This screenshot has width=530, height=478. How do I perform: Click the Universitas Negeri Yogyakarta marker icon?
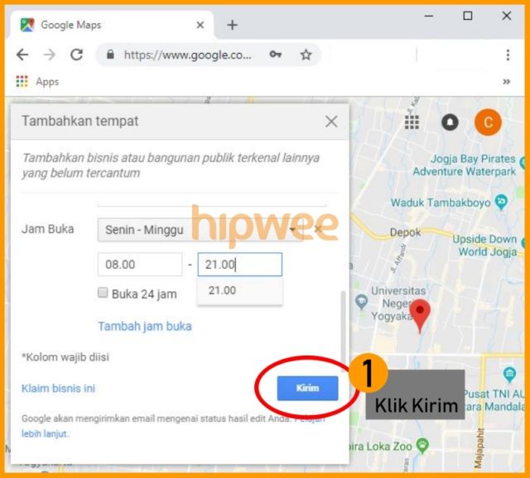[x=361, y=302]
